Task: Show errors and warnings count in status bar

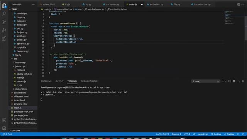Action: click(x=7, y=134)
